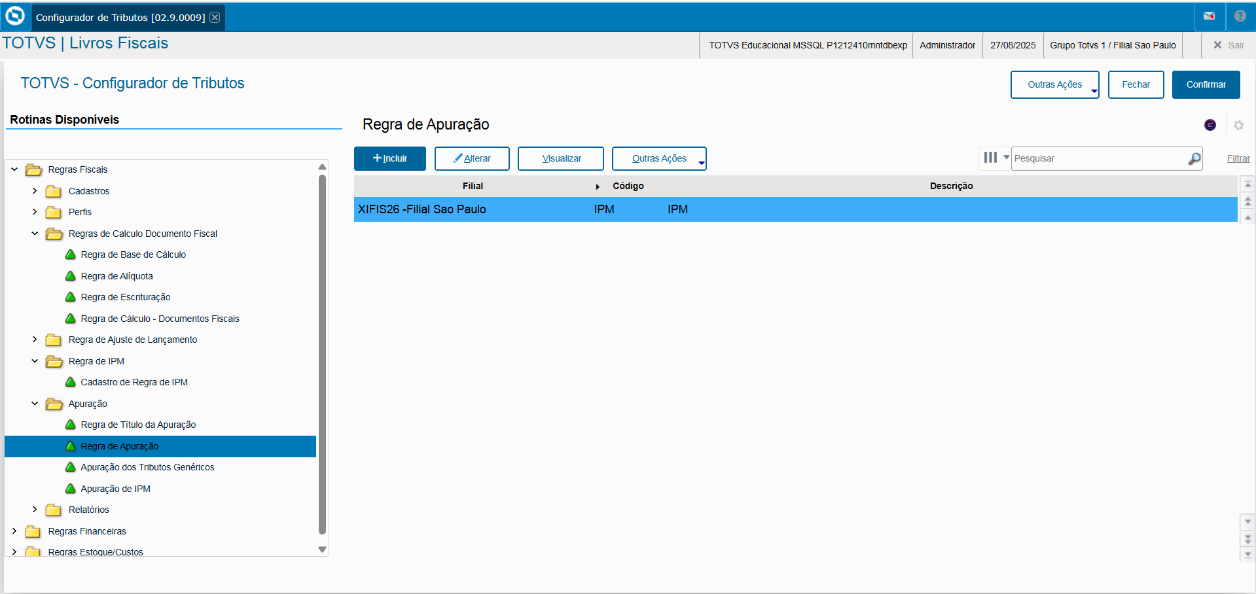The height and width of the screenshot is (594, 1256).
Task: Open the browse settings gear icon
Action: 1238,125
